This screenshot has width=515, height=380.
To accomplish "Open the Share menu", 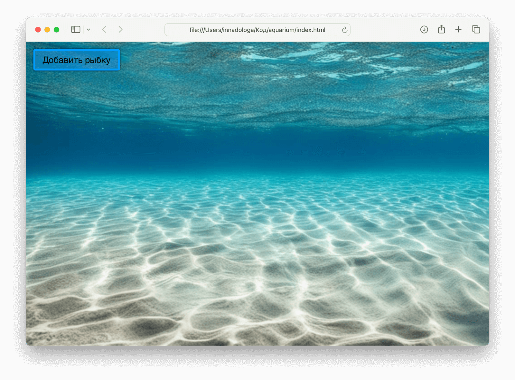I will click(x=441, y=30).
